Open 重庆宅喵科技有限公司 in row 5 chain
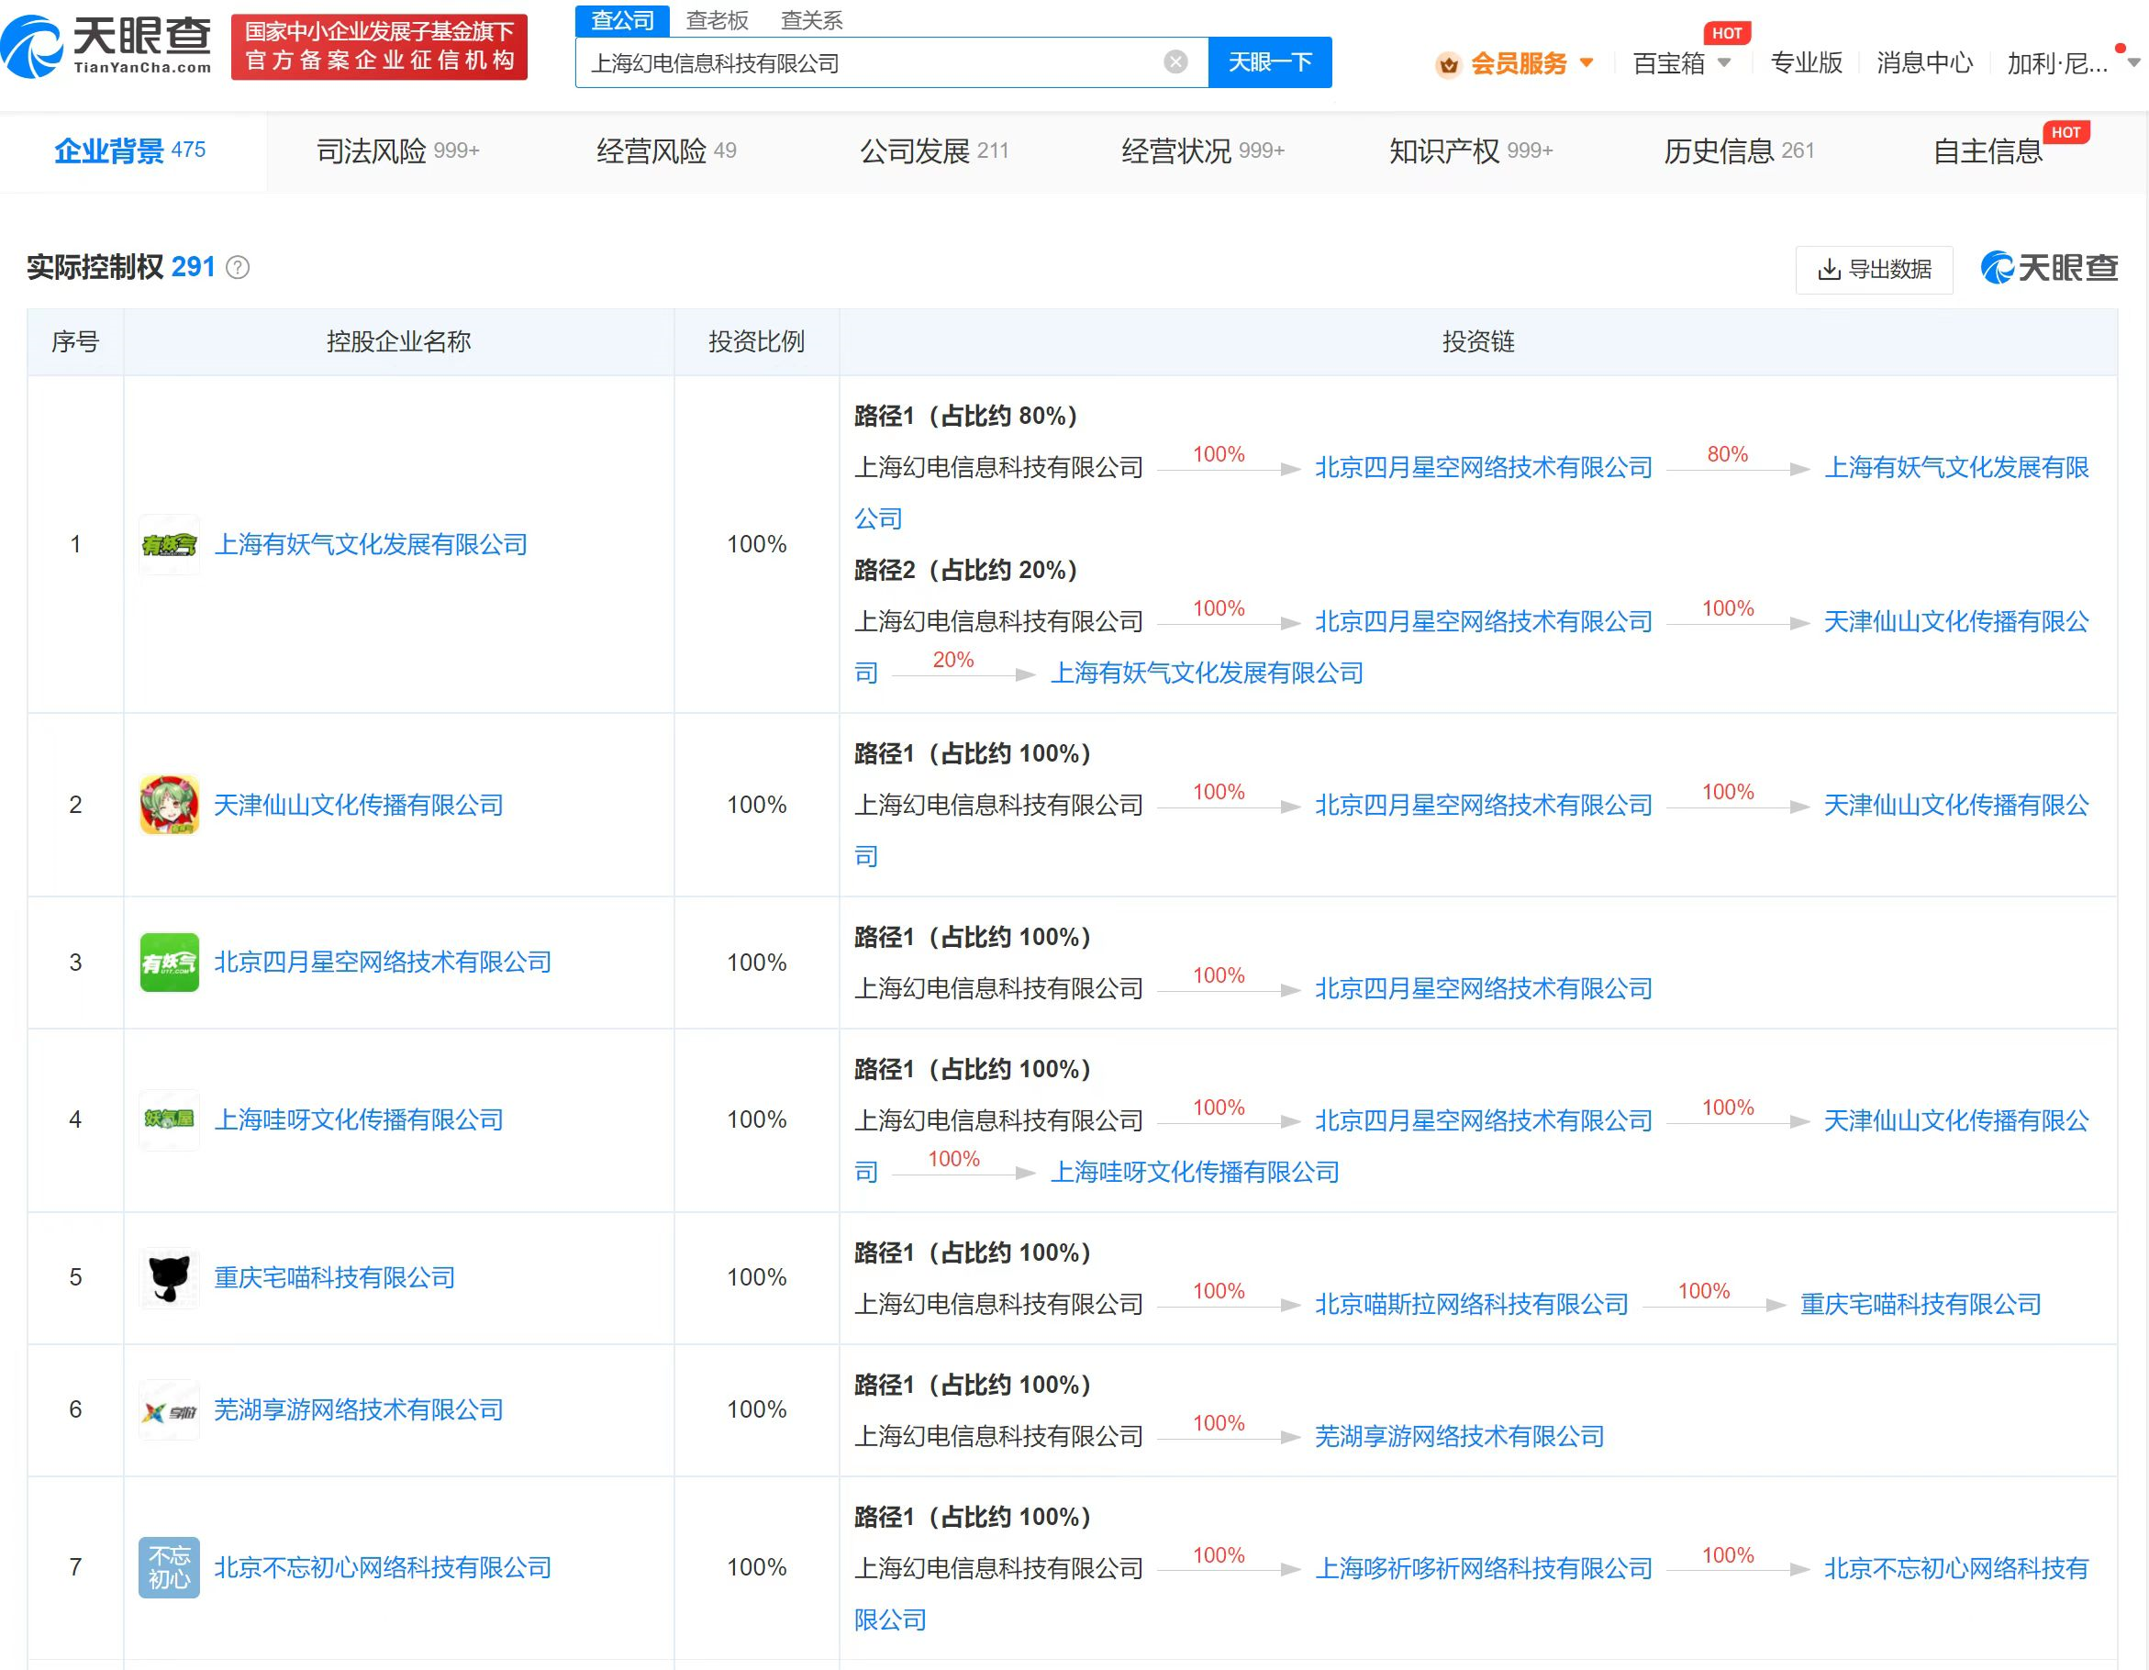Image resolution: width=2149 pixels, height=1670 pixels. click(1920, 1304)
